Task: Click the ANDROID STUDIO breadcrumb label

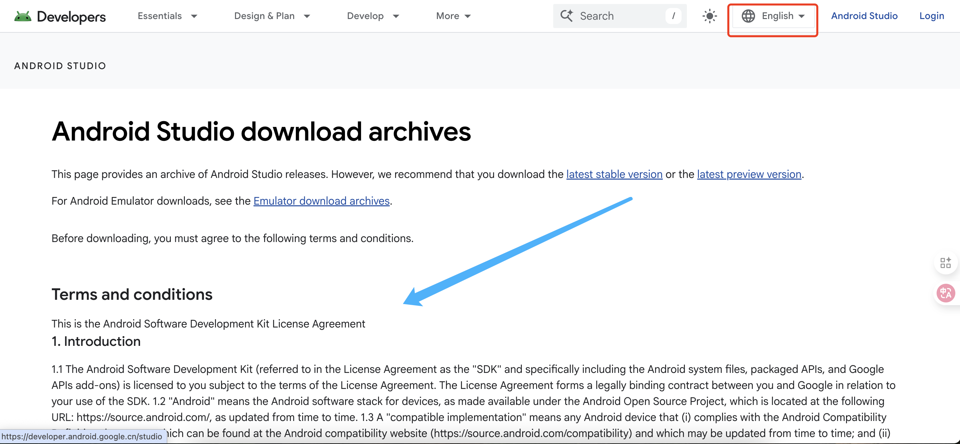Action: pos(60,66)
